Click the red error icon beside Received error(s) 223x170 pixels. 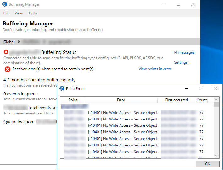8,69
